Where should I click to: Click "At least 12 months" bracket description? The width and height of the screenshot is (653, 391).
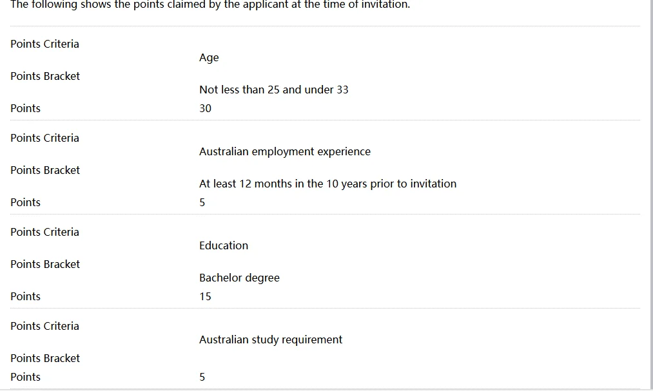(327, 184)
